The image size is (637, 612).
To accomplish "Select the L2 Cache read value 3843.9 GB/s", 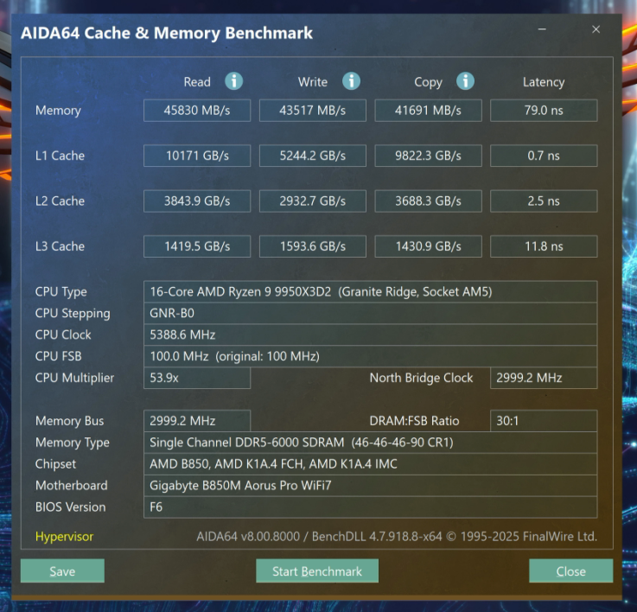I will (197, 201).
